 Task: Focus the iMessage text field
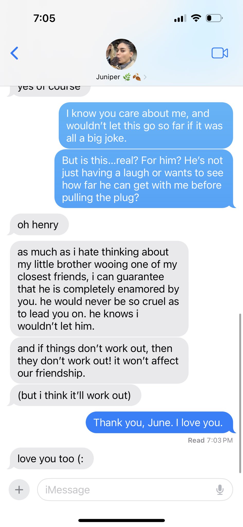pos(135,489)
